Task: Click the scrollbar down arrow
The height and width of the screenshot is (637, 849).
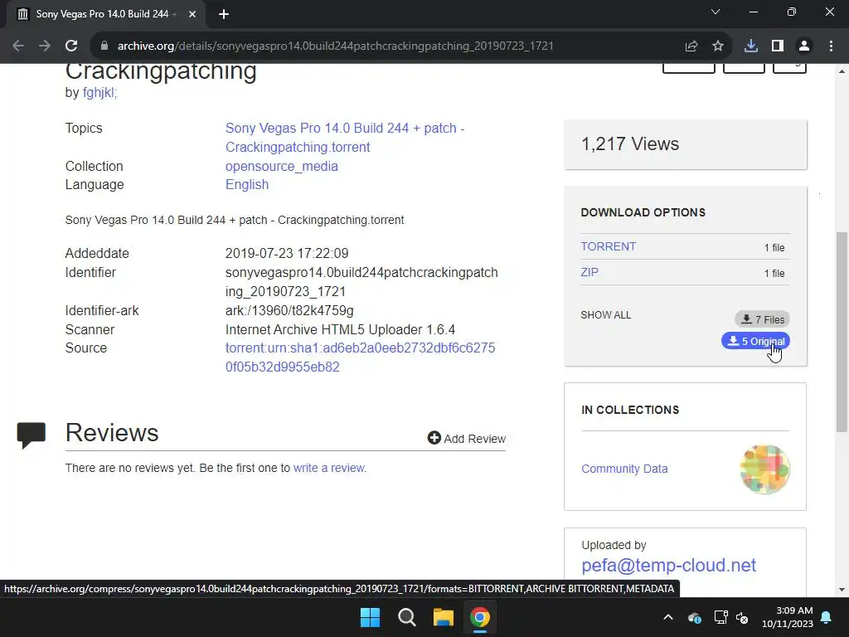Action: click(x=842, y=590)
